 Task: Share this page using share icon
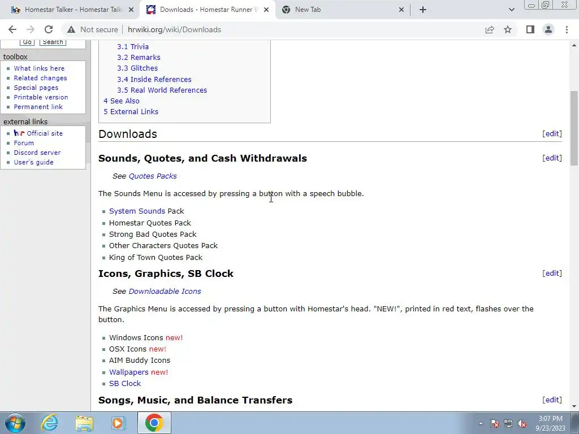pyautogui.click(x=490, y=29)
